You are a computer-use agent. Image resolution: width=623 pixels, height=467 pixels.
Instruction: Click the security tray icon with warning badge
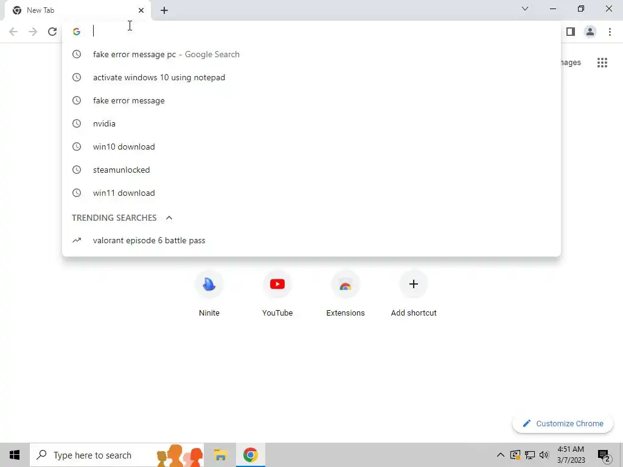[515, 455]
